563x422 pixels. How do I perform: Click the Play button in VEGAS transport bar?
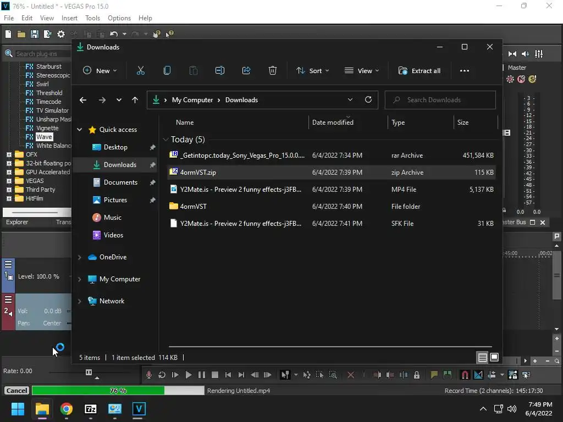tap(188, 375)
